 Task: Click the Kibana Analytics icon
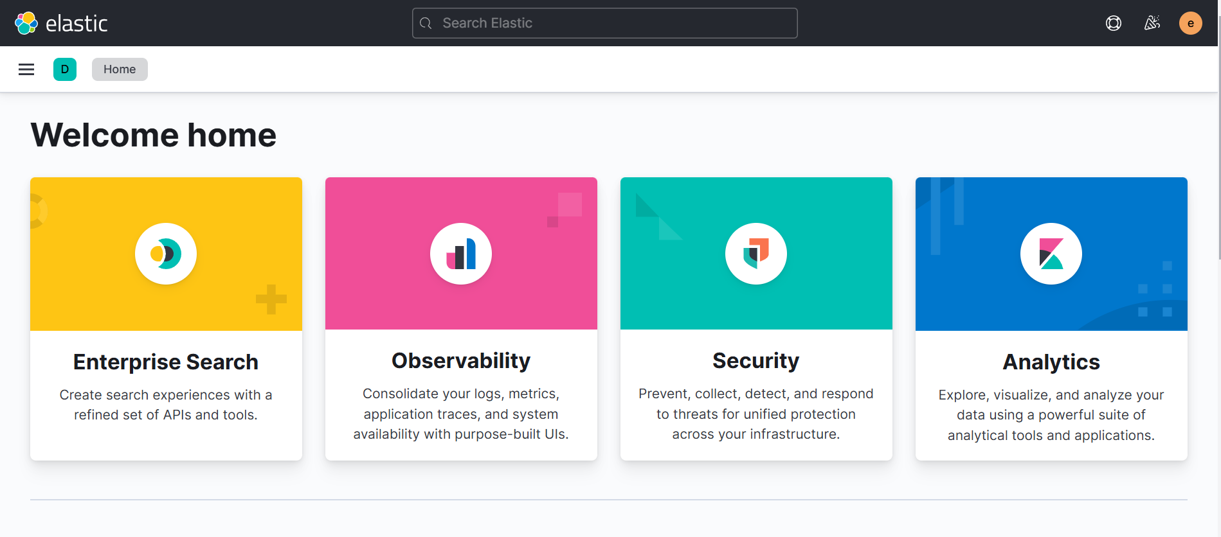[x=1051, y=254]
